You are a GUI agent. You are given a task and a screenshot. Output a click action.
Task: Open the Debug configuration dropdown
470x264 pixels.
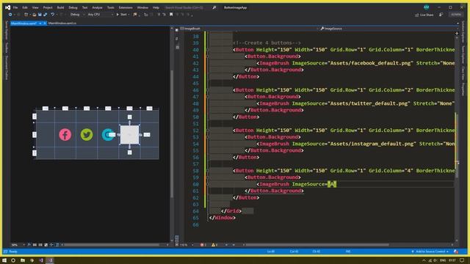pos(77,15)
